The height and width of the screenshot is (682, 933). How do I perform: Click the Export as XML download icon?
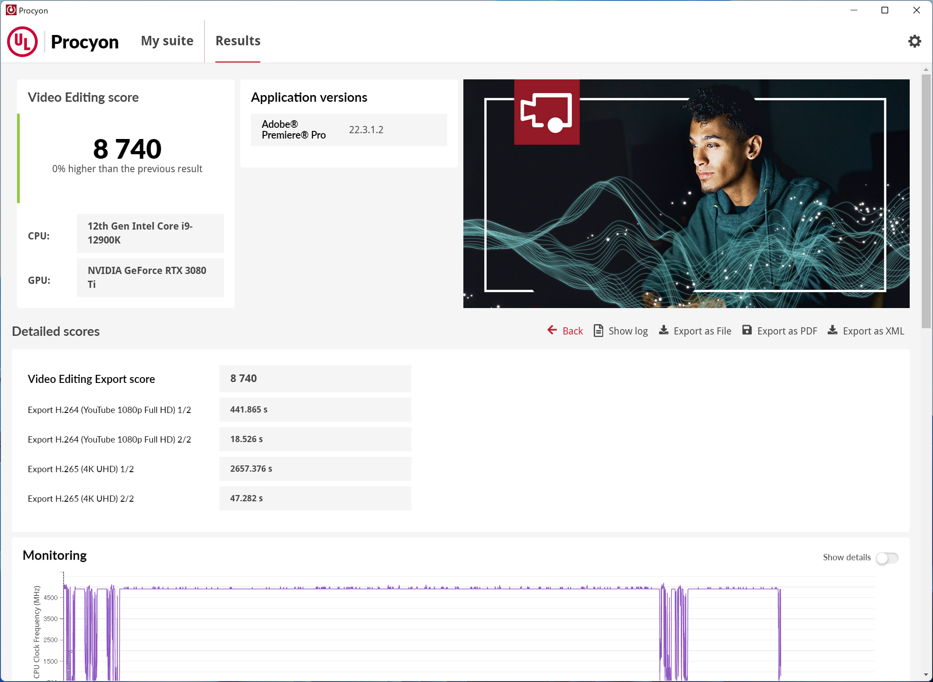[833, 330]
